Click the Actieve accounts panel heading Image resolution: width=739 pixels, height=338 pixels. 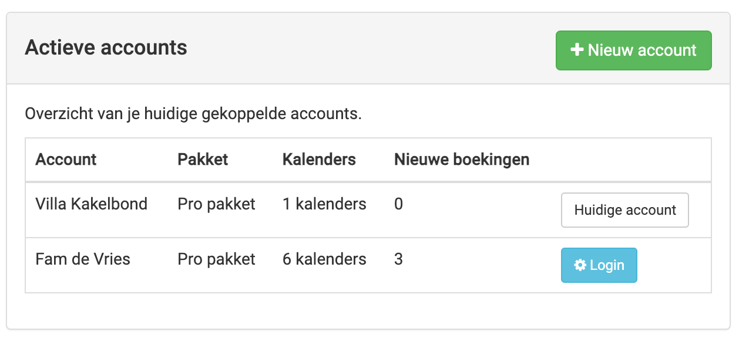click(x=106, y=48)
